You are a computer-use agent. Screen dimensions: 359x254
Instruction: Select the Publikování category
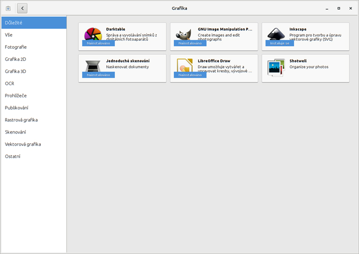34,108
